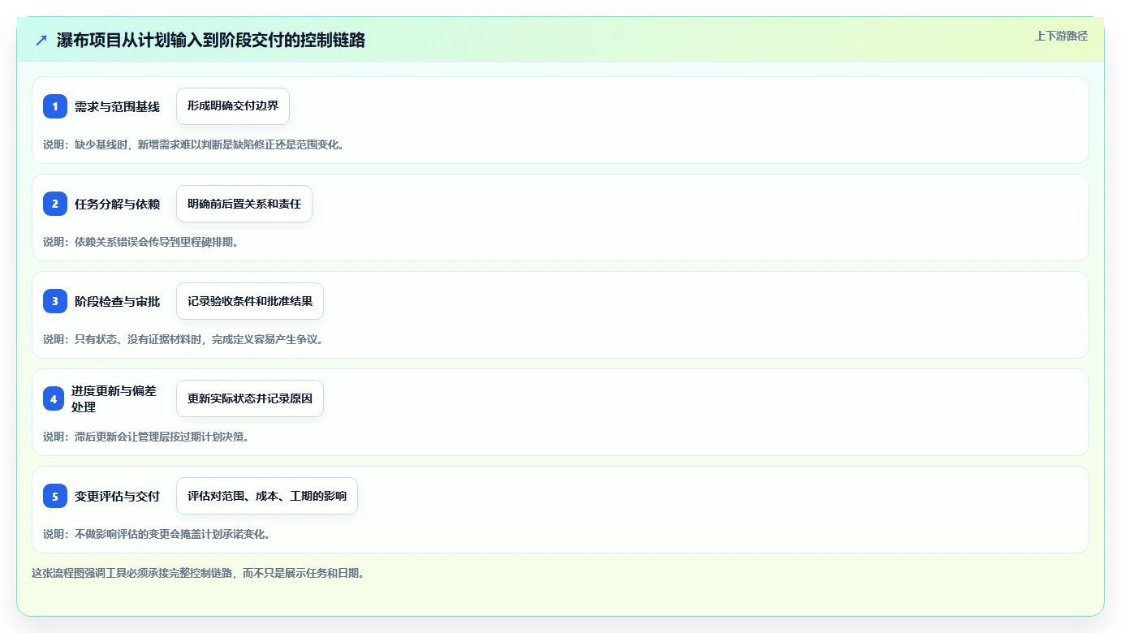Click footer text 这张流程图强调工具必须承接完整控制链路
The height and width of the screenshot is (633, 1121).
click(x=200, y=573)
